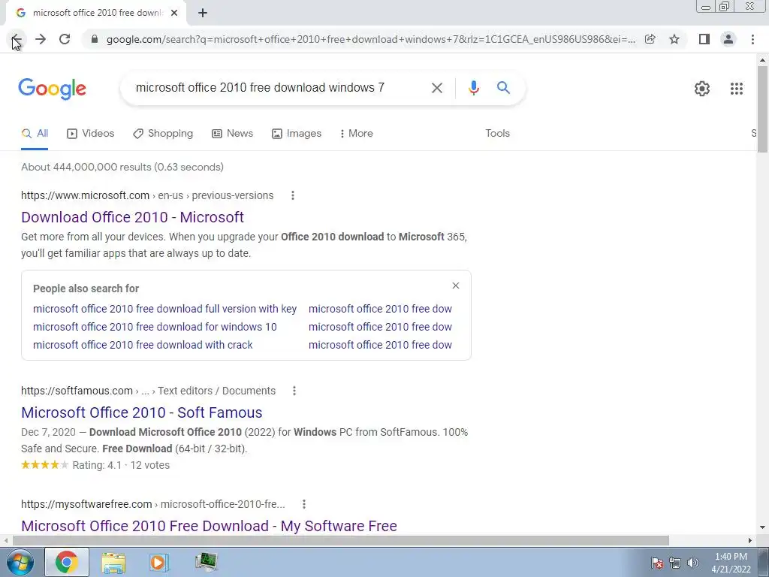The height and width of the screenshot is (577, 769).
Task: Open Windows Explorer from taskbar
Action: point(114,562)
